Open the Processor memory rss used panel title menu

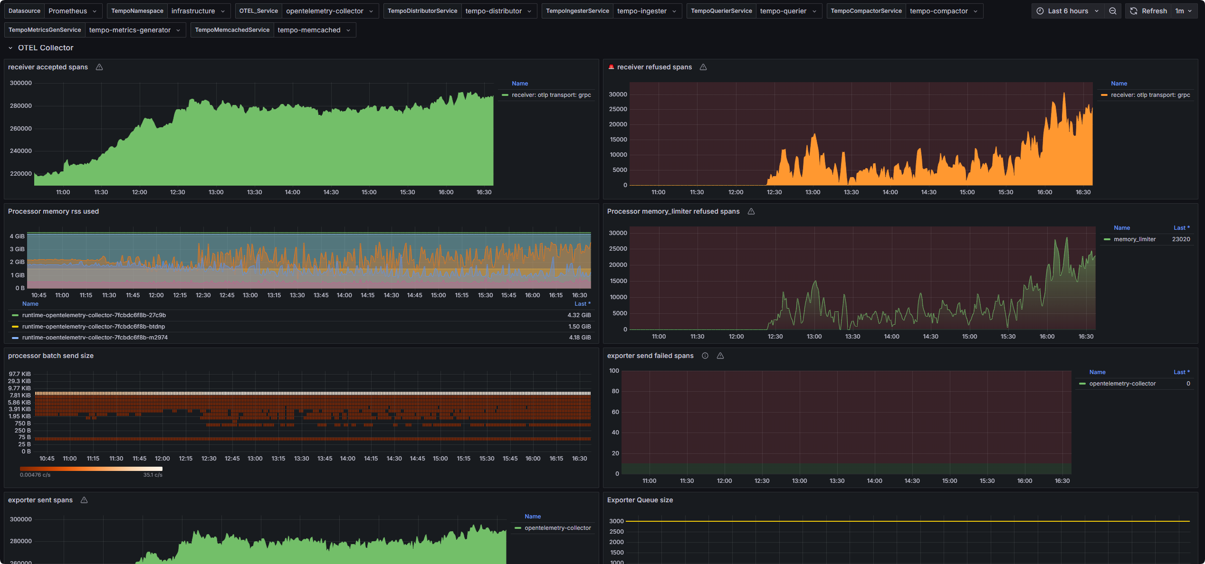[53, 211]
